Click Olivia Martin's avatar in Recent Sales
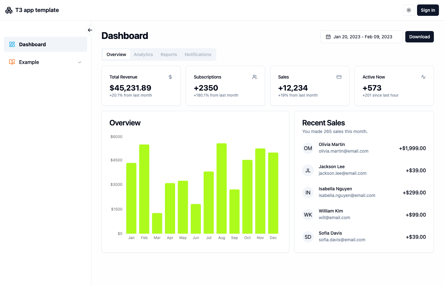444x285 pixels. (x=308, y=148)
